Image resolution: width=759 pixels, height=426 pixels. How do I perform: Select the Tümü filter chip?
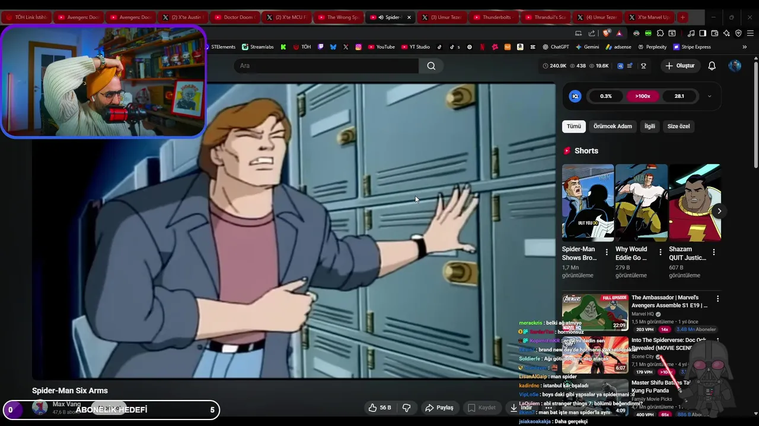tap(574, 126)
